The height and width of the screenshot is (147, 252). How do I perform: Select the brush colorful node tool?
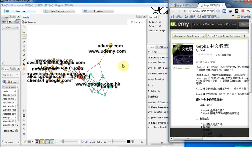(x=24, y=51)
